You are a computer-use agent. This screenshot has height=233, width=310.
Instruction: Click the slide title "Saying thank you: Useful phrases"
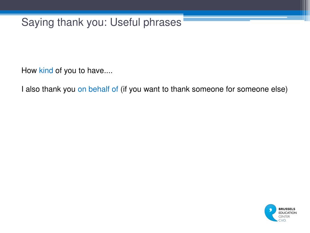tap(101, 22)
